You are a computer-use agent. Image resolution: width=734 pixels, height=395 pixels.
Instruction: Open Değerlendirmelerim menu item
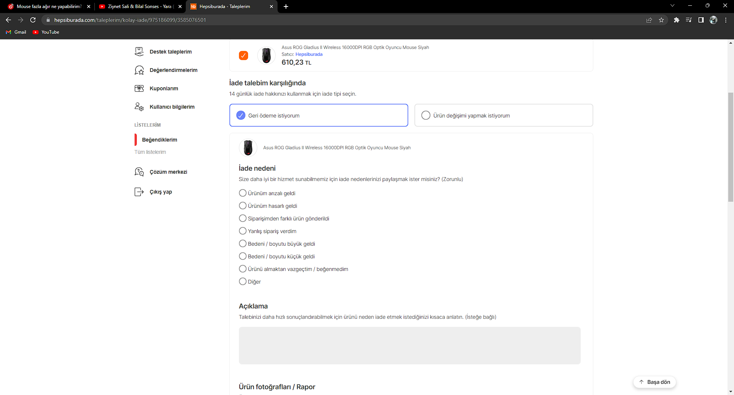(x=174, y=70)
